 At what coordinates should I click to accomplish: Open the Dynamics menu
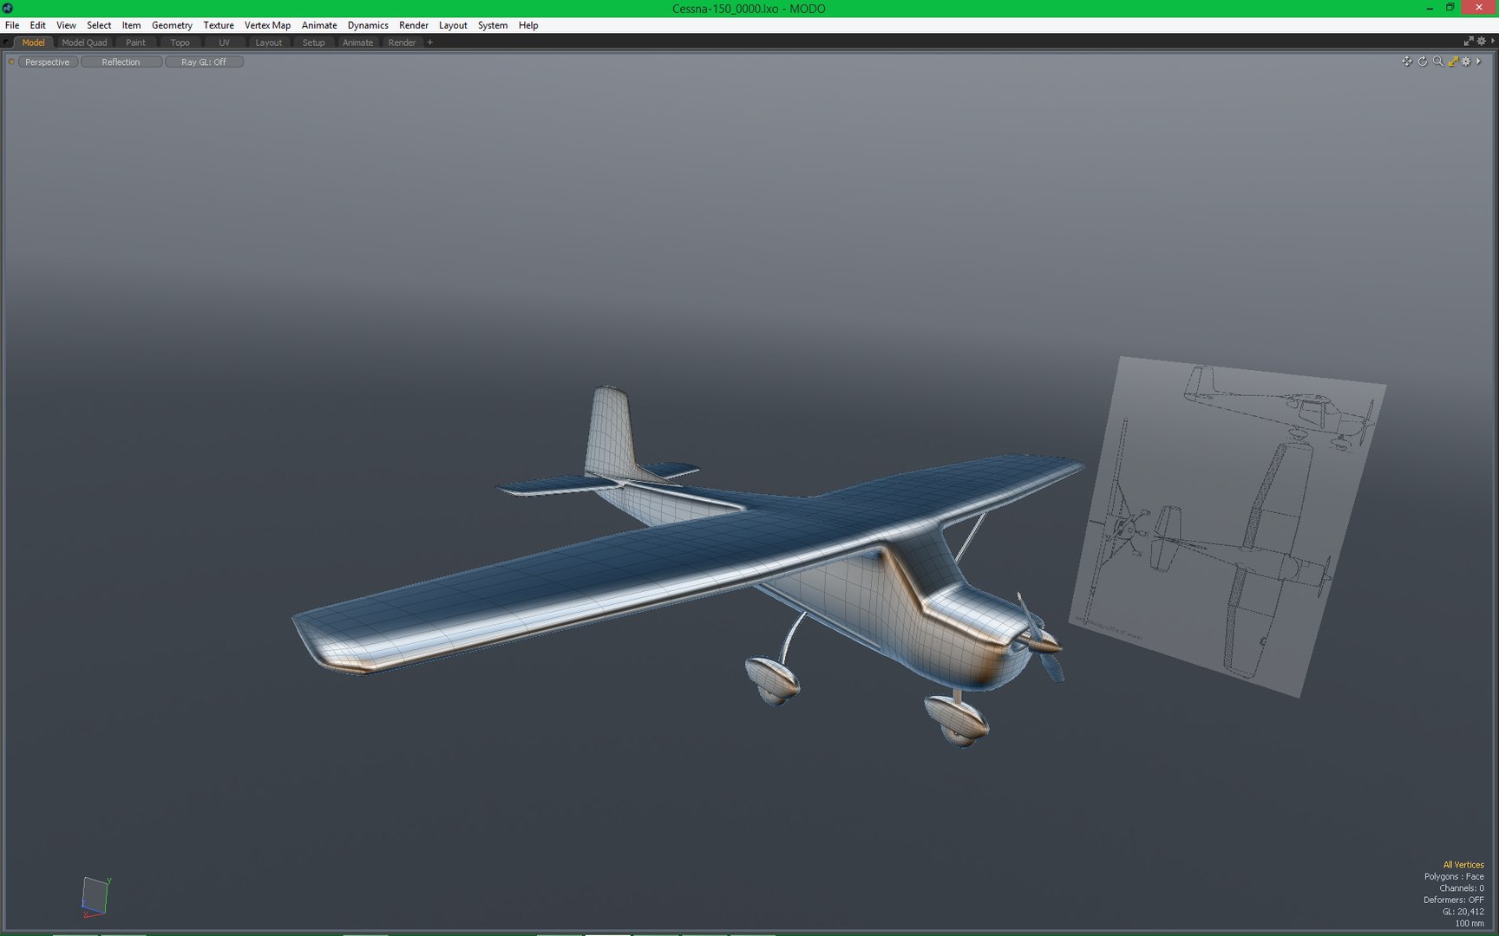pyautogui.click(x=368, y=25)
